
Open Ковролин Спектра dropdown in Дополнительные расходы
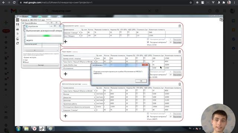click(x=94, y=110)
